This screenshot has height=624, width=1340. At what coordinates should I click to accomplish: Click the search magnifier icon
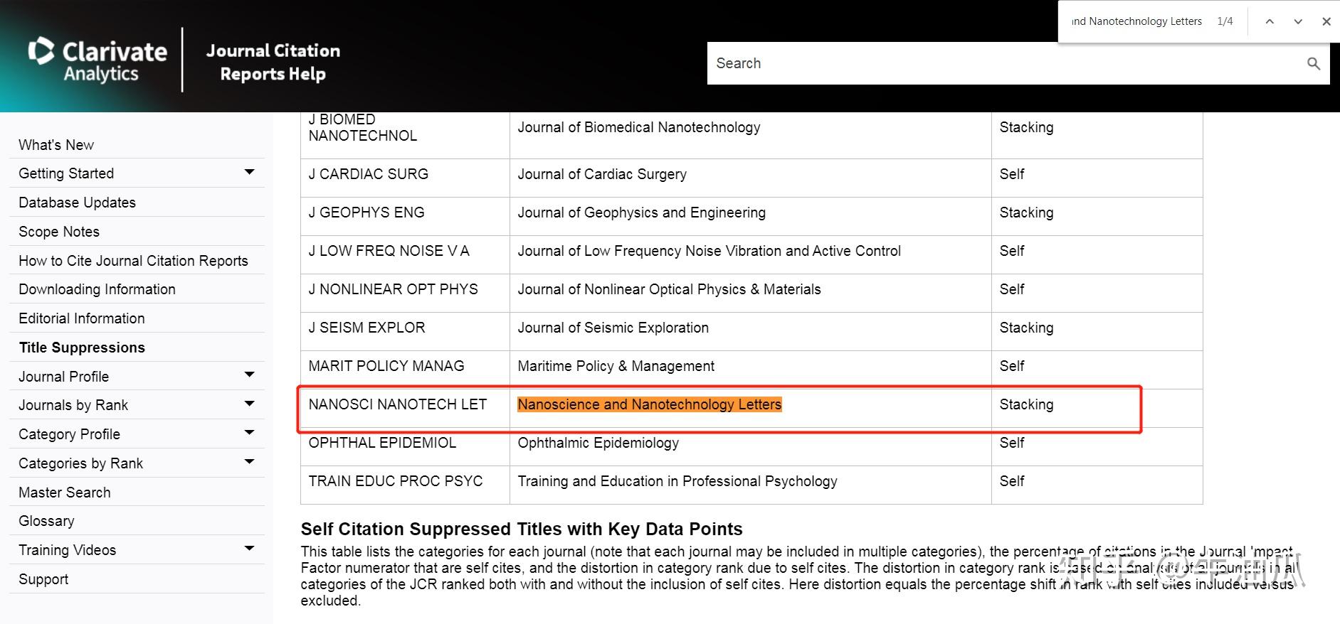click(x=1314, y=63)
